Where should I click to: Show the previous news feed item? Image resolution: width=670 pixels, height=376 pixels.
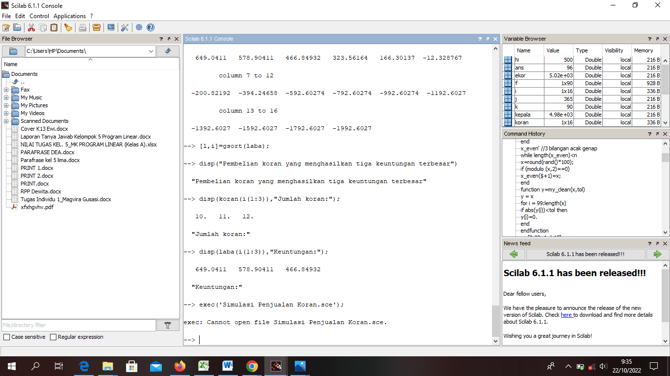point(514,254)
